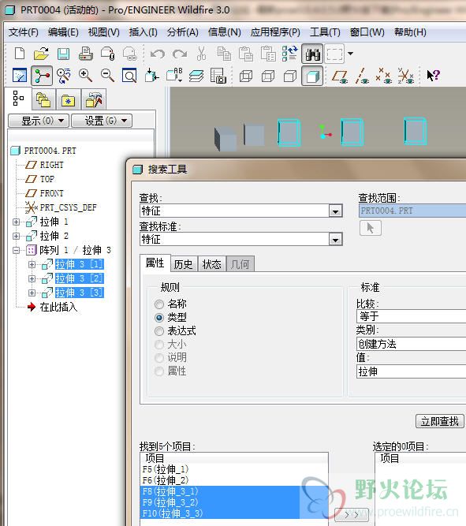Expand the 拉伸 3 [3] node

[x=32, y=293]
